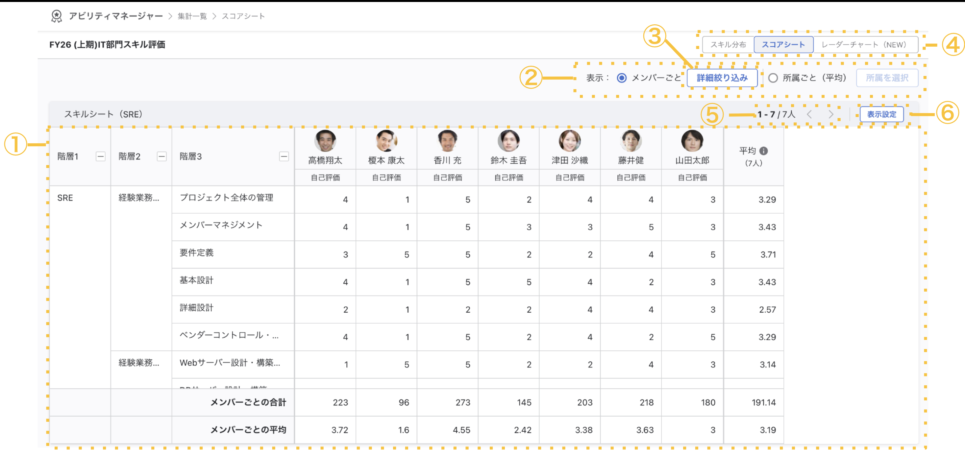Viewport: 965px width, 453px height.
Task: Click the 所属を選択 button
Action: coord(887,78)
